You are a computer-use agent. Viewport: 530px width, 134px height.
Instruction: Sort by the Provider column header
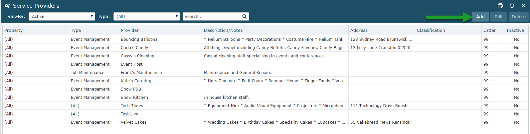[x=130, y=30]
